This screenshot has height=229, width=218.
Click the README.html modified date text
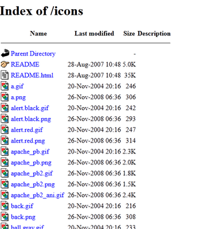pyautogui.click(x=94, y=75)
